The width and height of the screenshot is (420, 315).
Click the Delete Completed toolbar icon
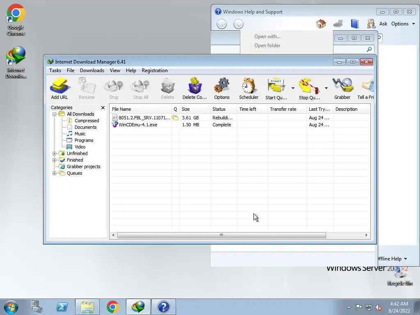click(x=195, y=89)
